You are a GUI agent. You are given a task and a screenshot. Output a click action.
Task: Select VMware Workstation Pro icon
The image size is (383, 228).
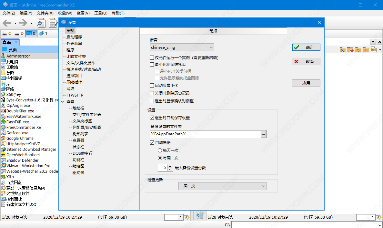pyautogui.click(x=3, y=166)
